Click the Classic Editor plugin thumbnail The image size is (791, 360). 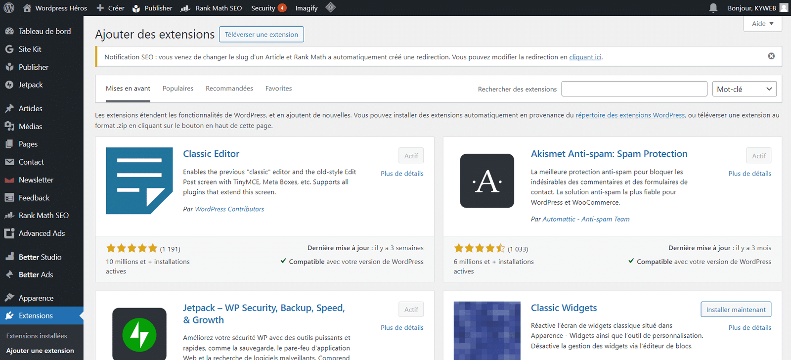[x=139, y=180]
